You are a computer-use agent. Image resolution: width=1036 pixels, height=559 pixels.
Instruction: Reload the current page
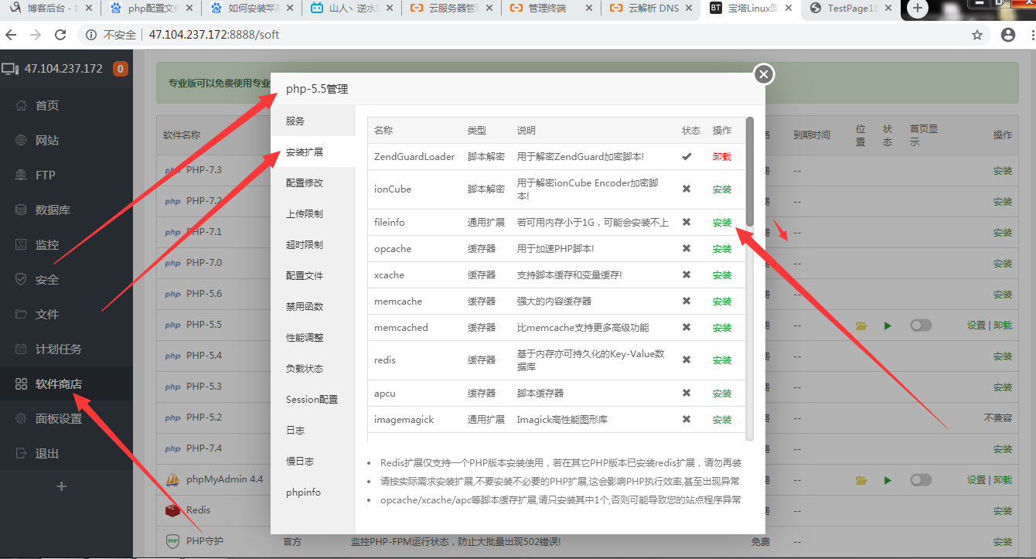(60, 35)
